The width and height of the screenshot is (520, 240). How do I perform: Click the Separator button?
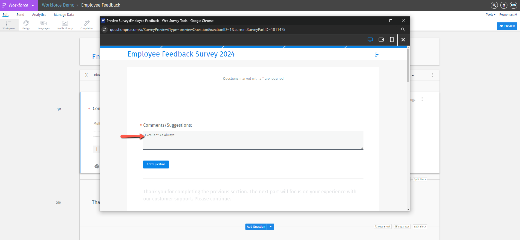402,227
